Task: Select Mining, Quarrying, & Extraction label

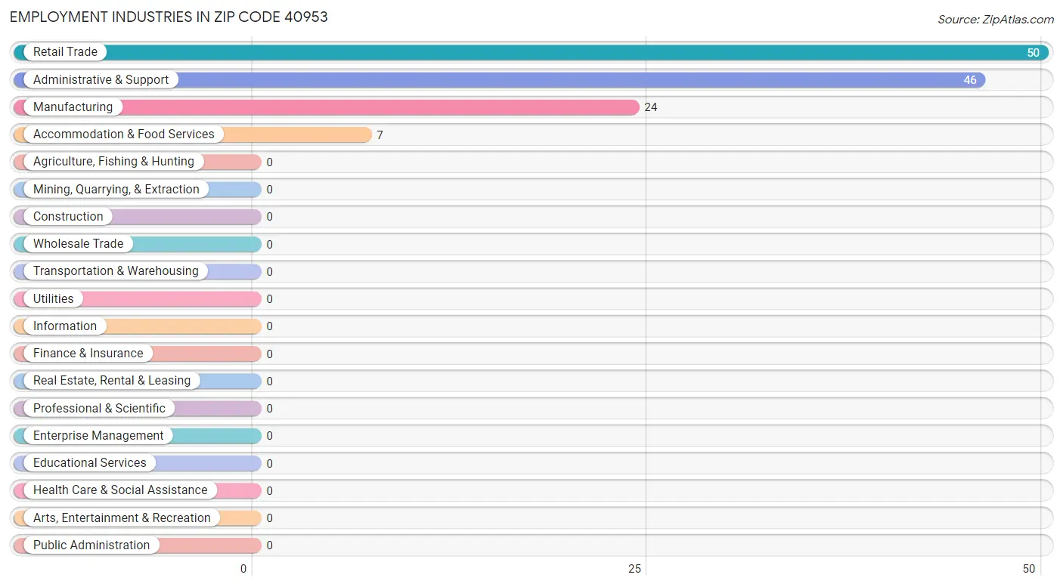Action: pos(116,190)
